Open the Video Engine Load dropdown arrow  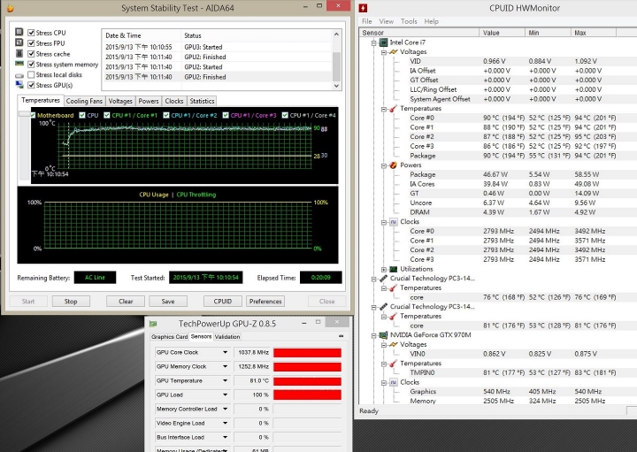225,423
